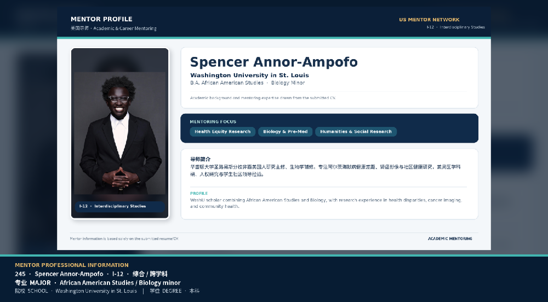
Task: Click the Academic background note under the degree
Action: tap(263, 98)
